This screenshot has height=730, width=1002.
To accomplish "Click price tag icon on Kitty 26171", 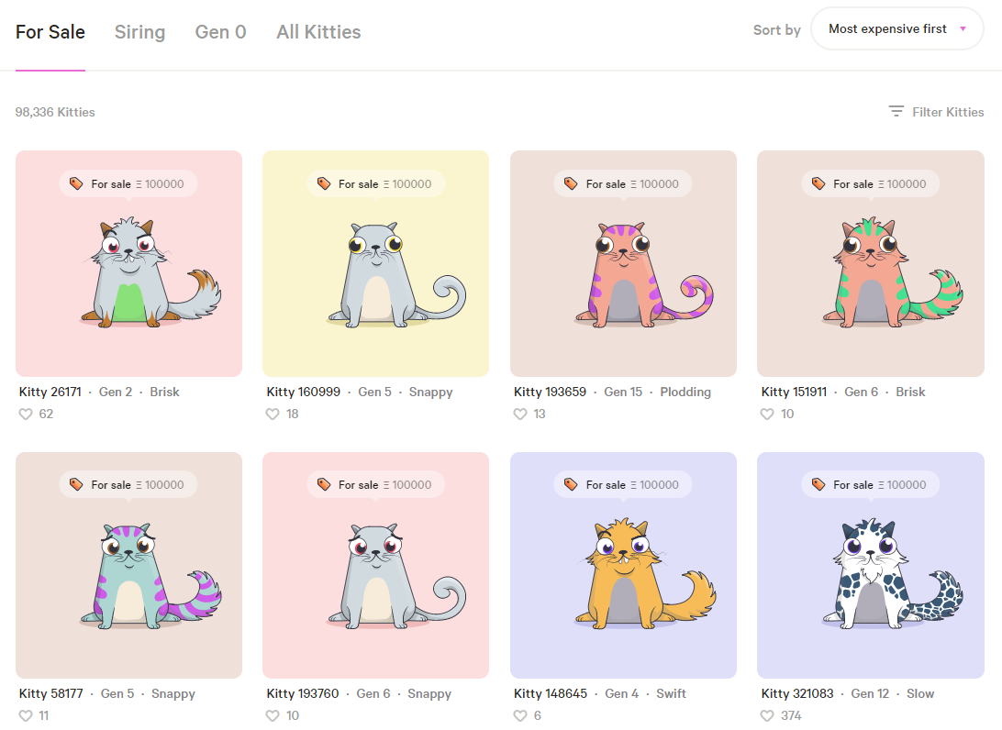I will pyautogui.click(x=76, y=184).
